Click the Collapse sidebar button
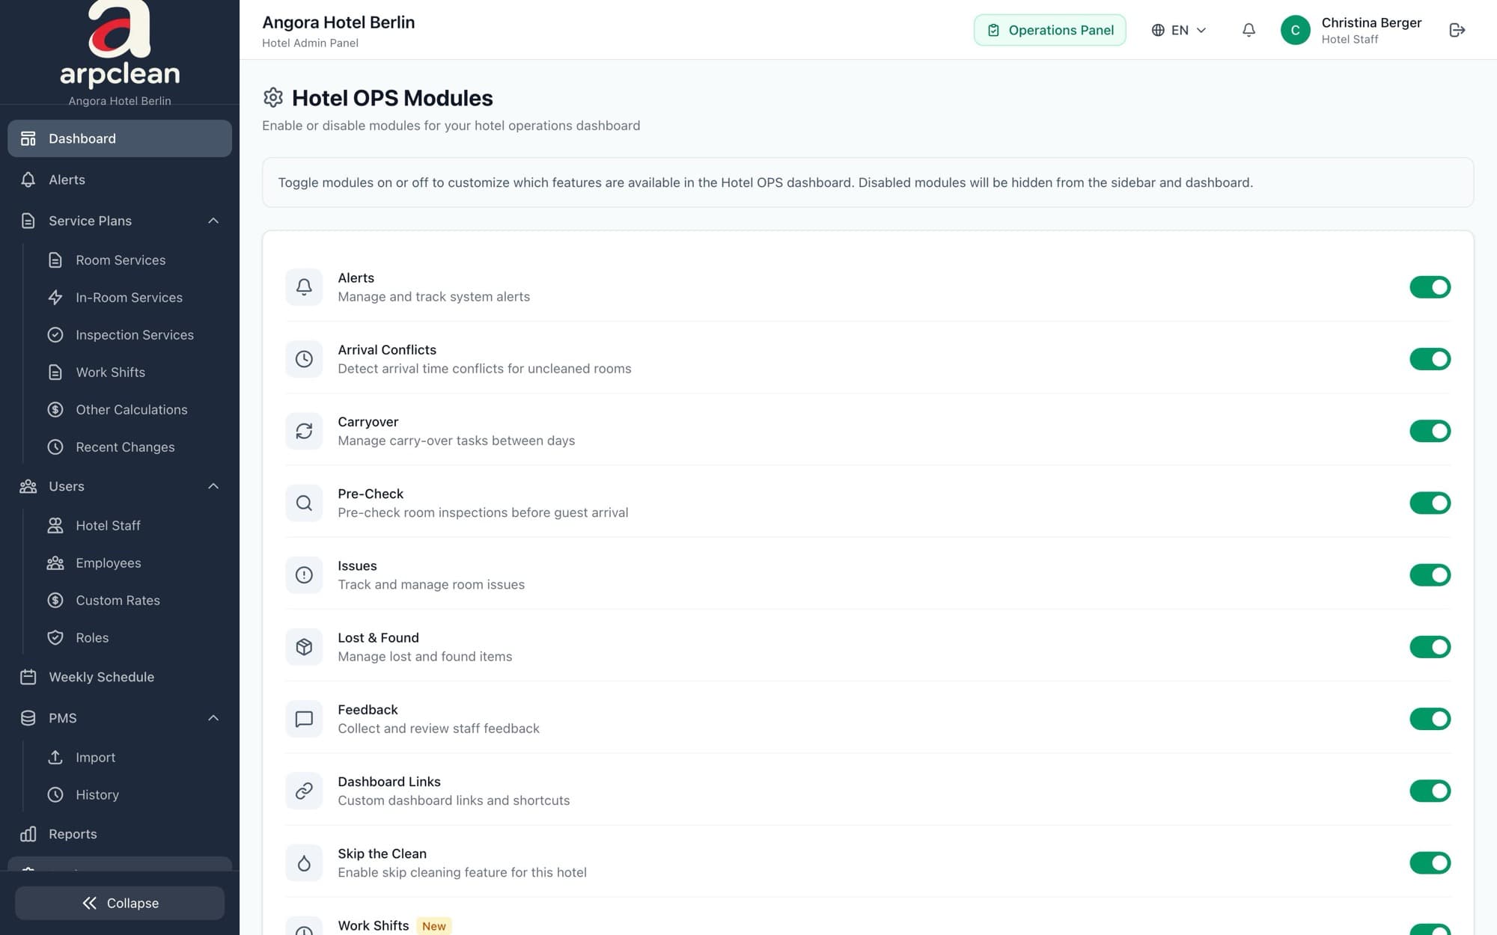The height and width of the screenshot is (935, 1497). point(120,903)
